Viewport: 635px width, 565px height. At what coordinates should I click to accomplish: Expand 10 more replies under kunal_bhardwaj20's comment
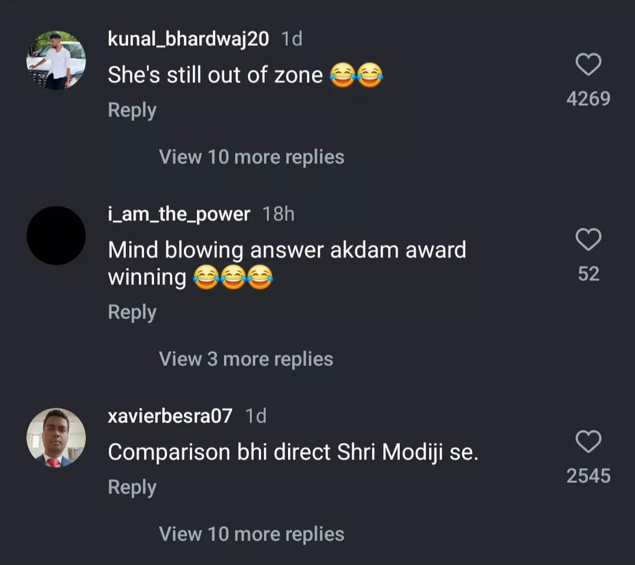[x=252, y=157]
